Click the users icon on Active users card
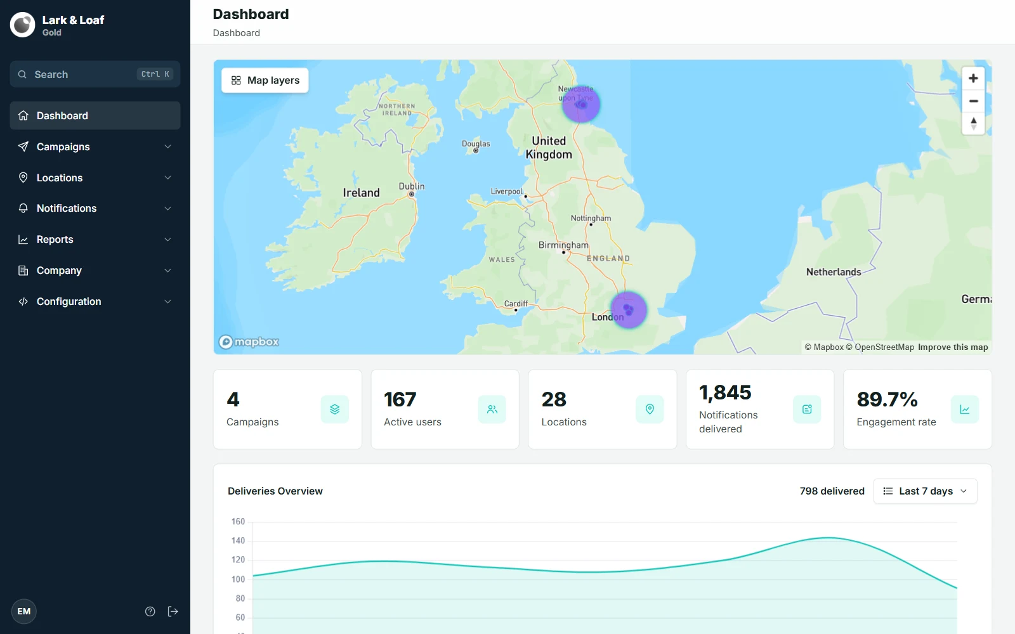This screenshot has height=634, width=1015. (492, 410)
